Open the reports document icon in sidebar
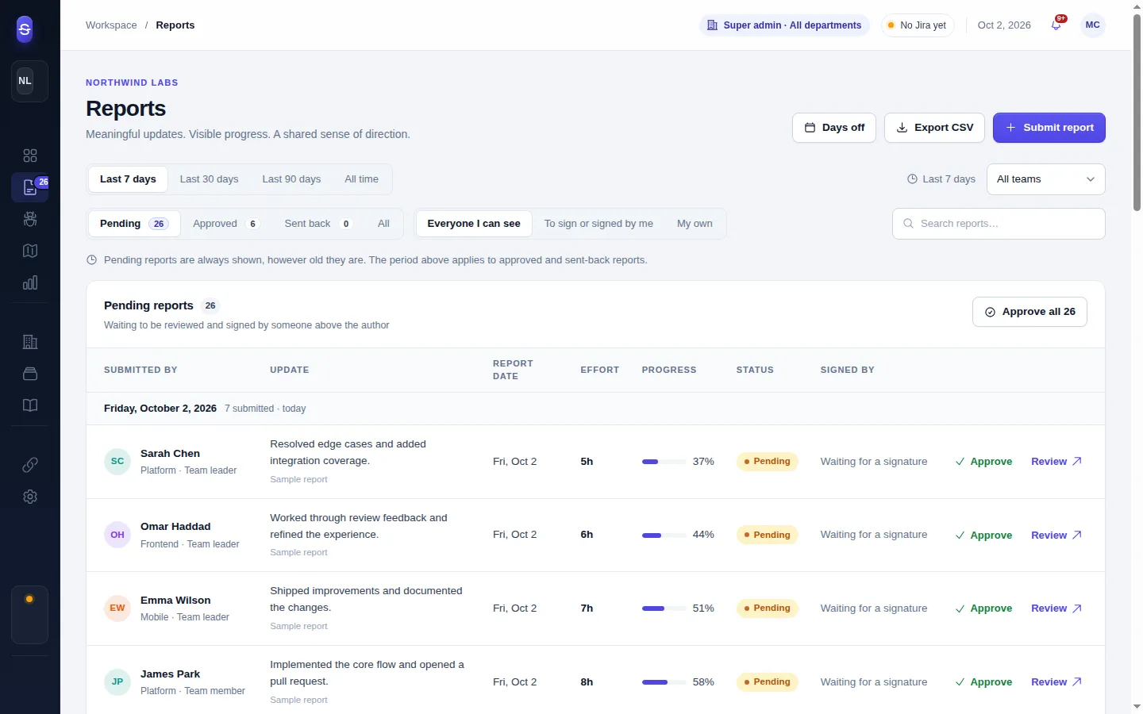 pyautogui.click(x=30, y=187)
